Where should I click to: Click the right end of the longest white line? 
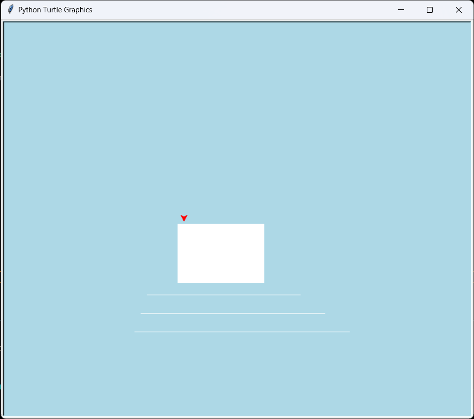click(x=349, y=332)
